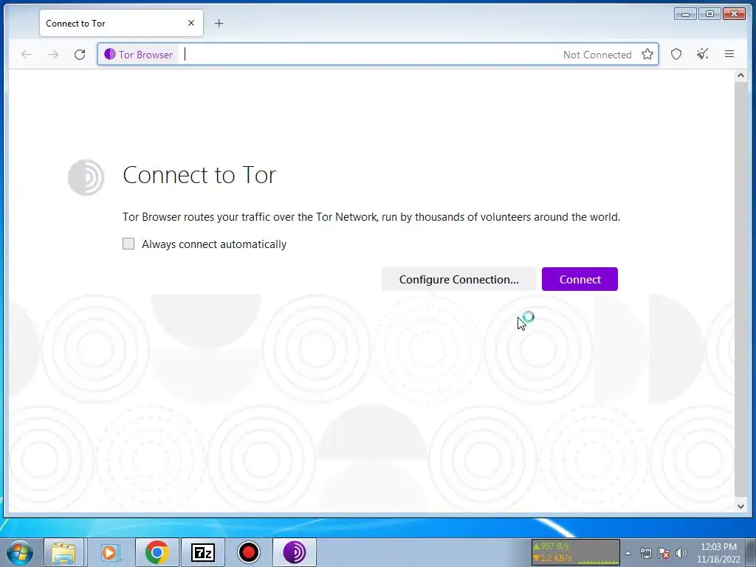Enable Always connect automatically checkbox

point(128,244)
